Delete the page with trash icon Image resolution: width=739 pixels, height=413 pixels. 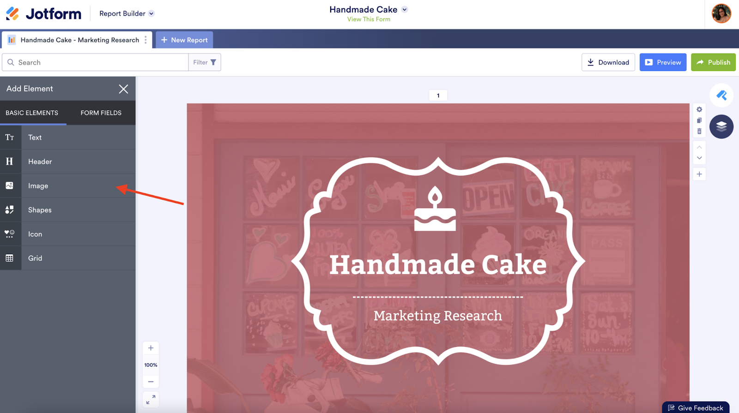click(699, 131)
